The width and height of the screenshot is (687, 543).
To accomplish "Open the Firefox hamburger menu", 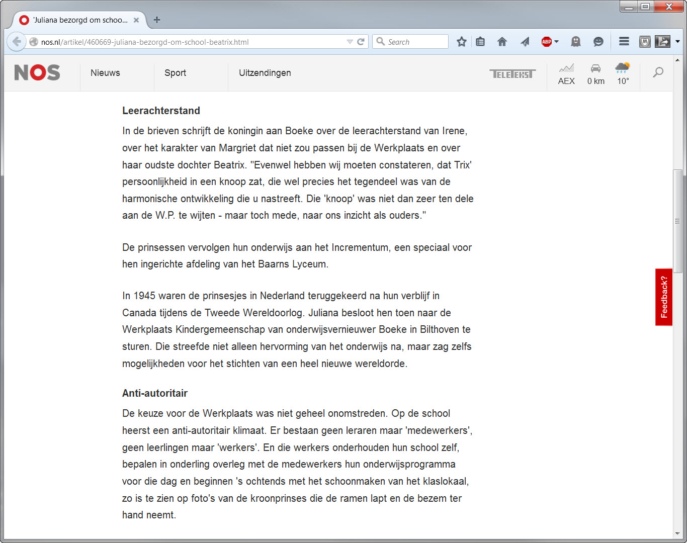I will tap(624, 42).
